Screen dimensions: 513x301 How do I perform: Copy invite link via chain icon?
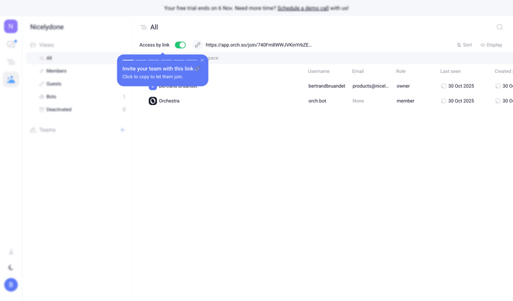click(198, 45)
